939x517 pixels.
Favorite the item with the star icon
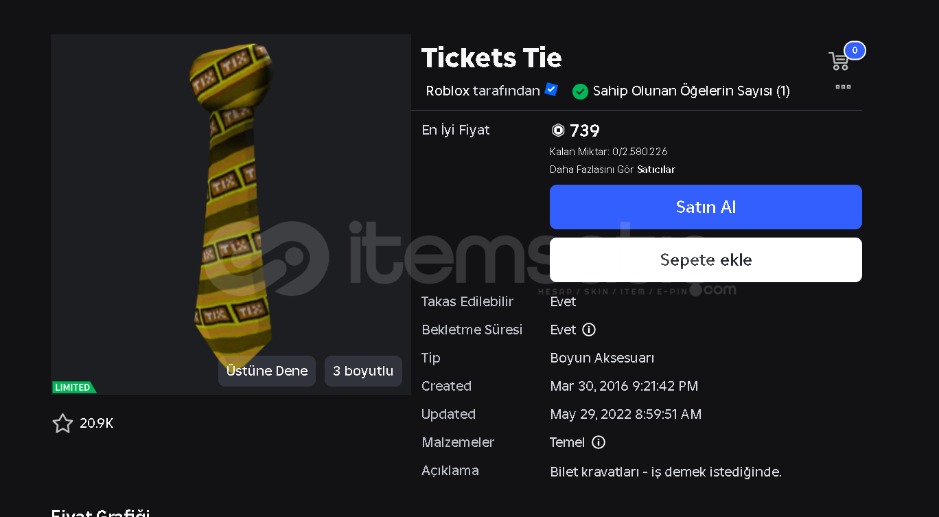(x=62, y=423)
